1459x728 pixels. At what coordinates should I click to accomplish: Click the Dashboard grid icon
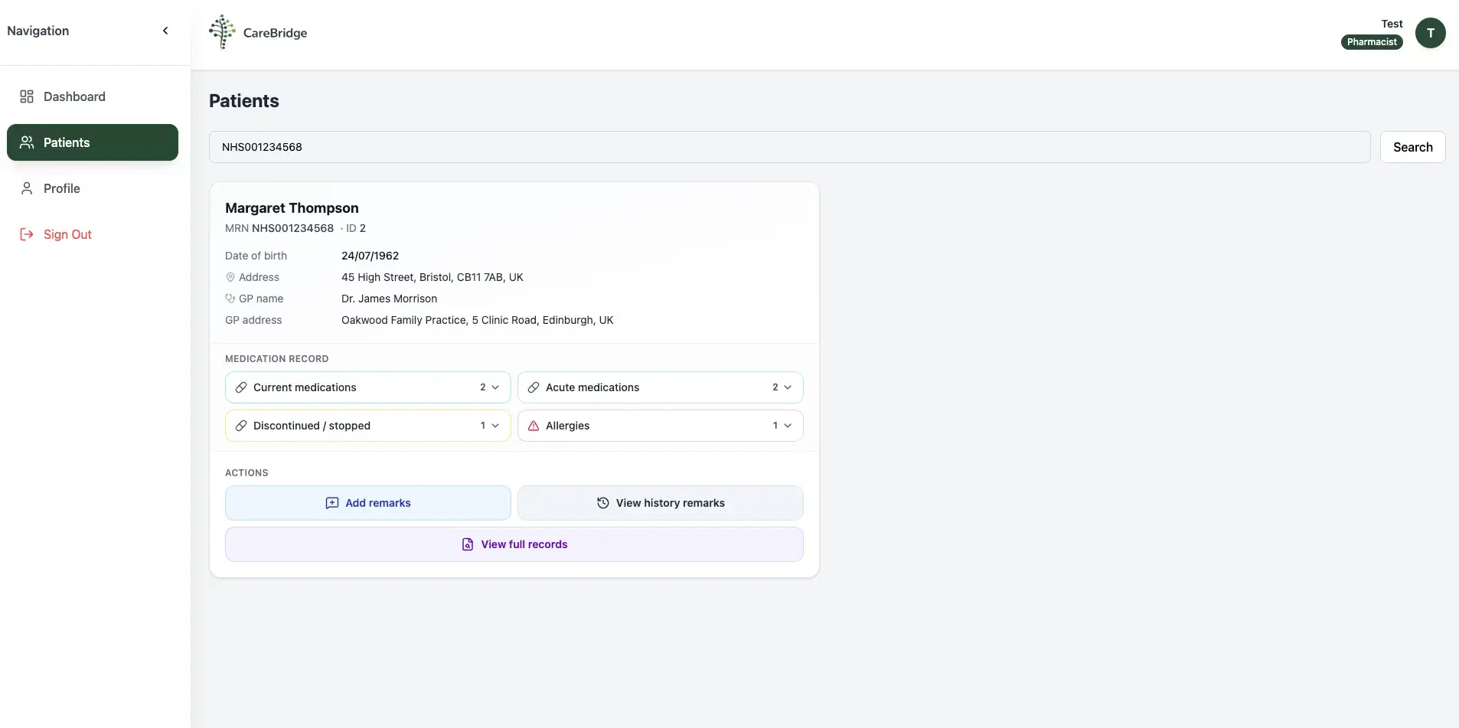(x=27, y=96)
